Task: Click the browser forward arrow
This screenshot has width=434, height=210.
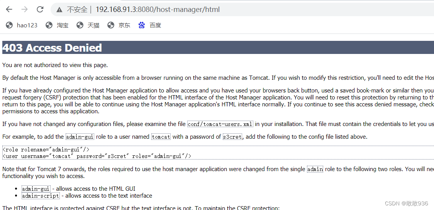Action: (24, 9)
